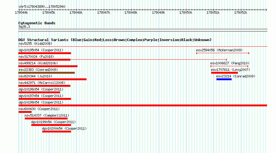Click the esv22383 (Conrad2009) label
The image size is (276, 153).
coord(38,70)
